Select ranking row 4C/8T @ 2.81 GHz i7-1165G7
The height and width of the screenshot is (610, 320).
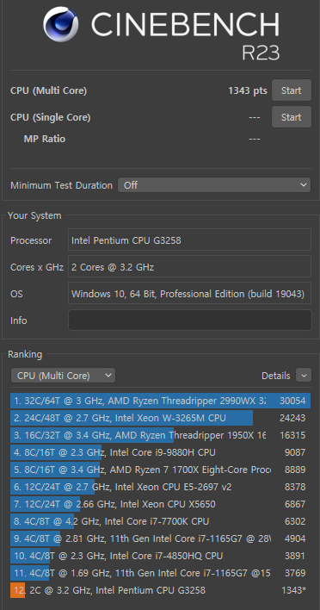[160, 538]
